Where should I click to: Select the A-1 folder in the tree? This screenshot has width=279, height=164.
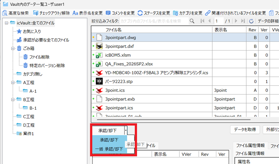[x=33, y=91]
